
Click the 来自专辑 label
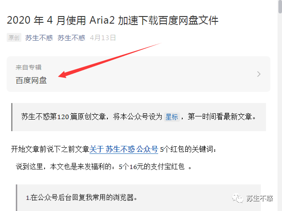(x=29, y=67)
